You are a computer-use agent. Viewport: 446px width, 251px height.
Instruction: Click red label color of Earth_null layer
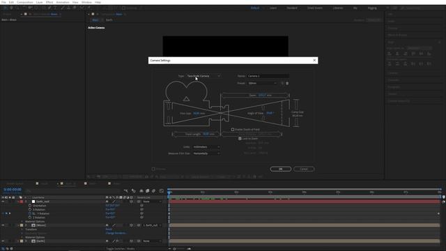pos(22,201)
